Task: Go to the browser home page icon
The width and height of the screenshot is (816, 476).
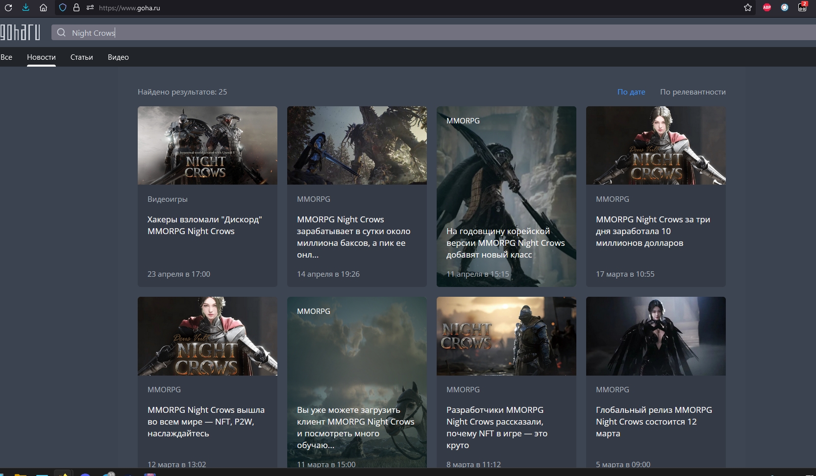Action: coord(44,8)
